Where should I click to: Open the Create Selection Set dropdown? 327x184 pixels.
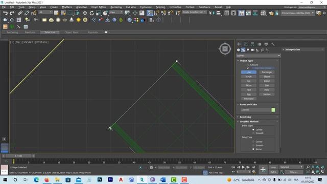pos(194,12)
